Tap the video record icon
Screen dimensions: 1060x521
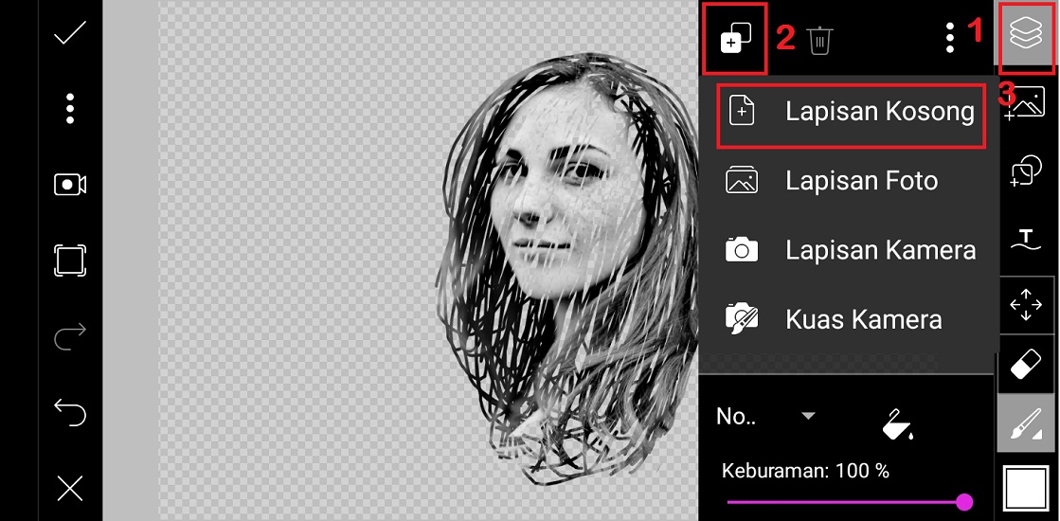click(70, 185)
